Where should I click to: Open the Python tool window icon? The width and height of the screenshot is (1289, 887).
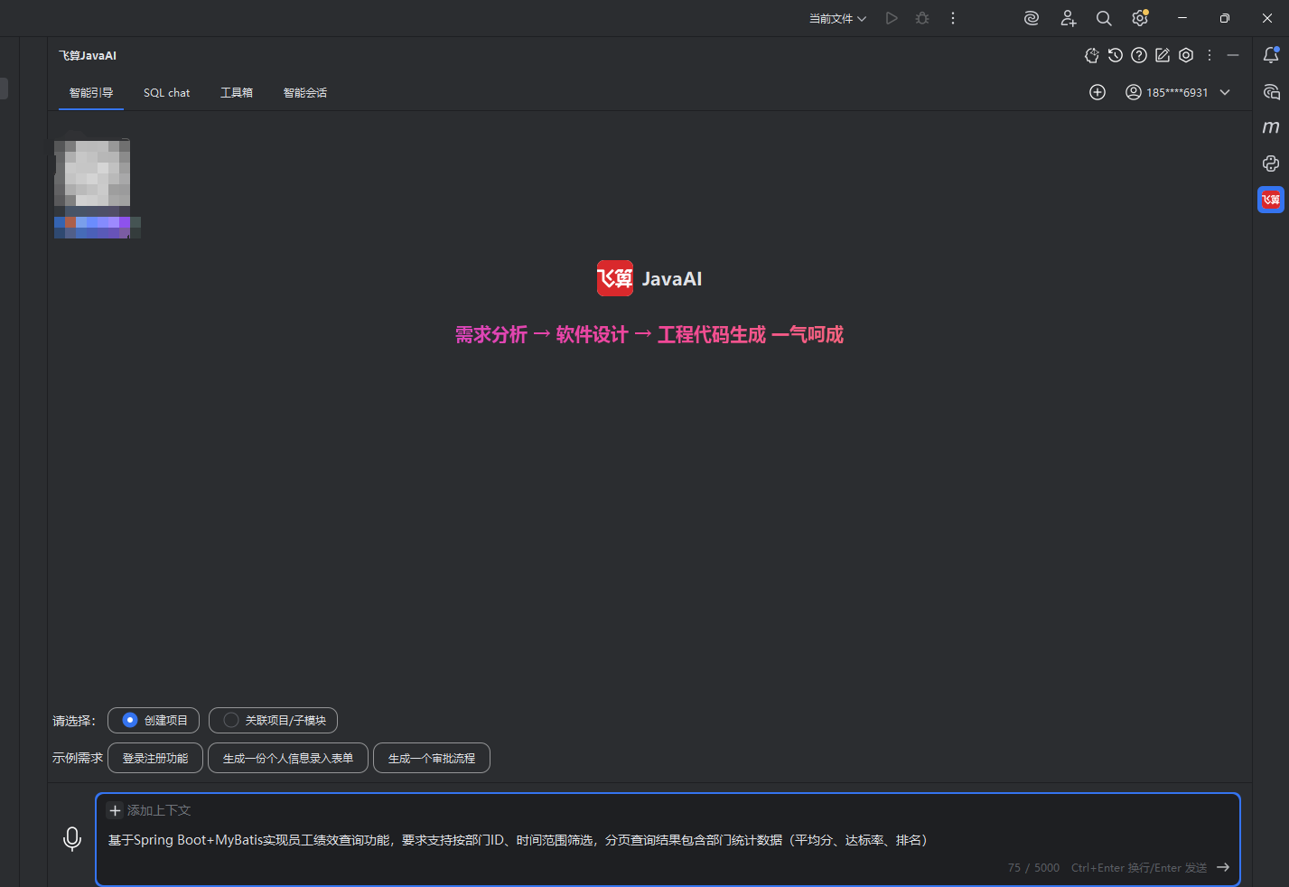tap(1271, 163)
